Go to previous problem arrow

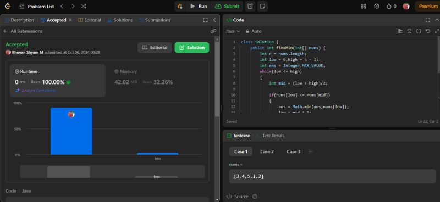pyautogui.click(x=62, y=6)
